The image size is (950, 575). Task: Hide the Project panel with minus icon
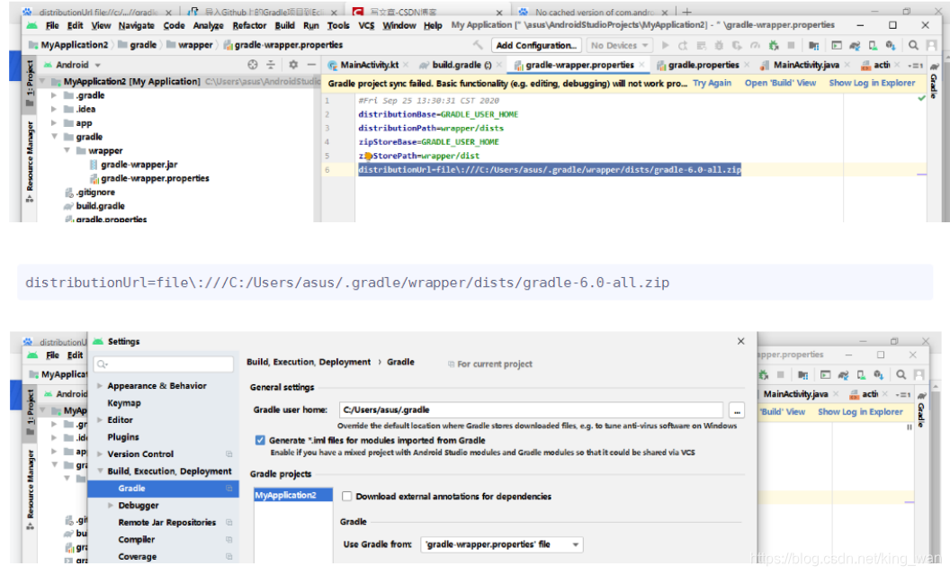(x=311, y=65)
